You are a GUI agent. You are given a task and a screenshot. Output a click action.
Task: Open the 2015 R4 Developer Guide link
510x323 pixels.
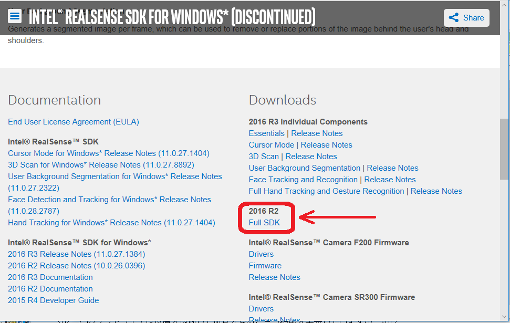tap(54, 300)
